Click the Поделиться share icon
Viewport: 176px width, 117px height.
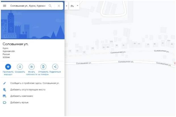[55, 67]
